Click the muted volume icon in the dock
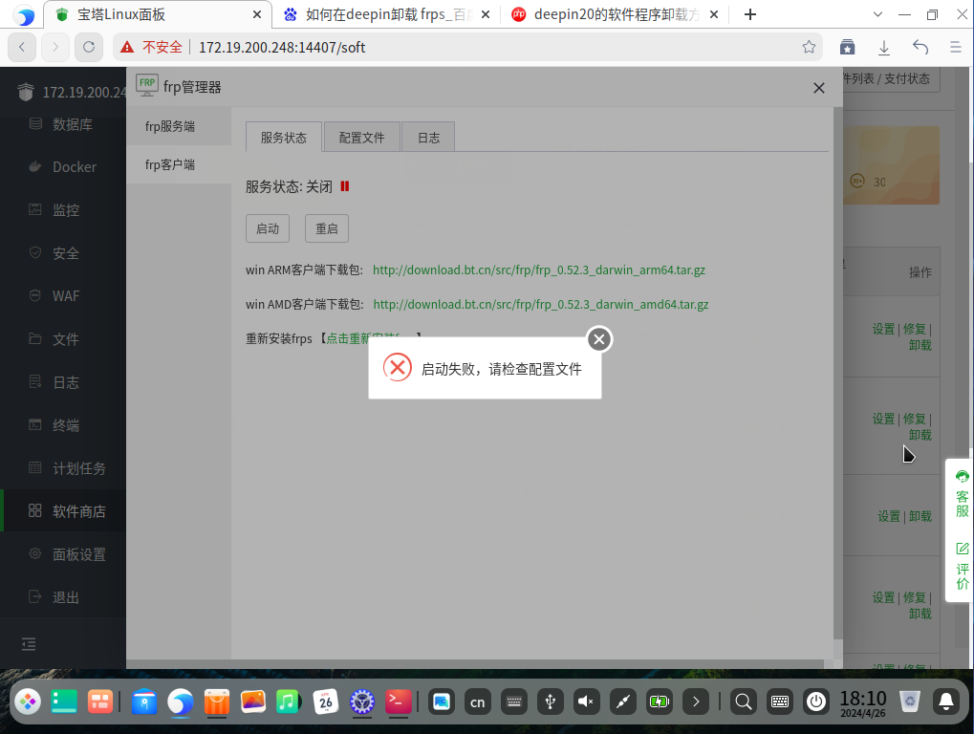The image size is (974, 734). pos(586,702)
